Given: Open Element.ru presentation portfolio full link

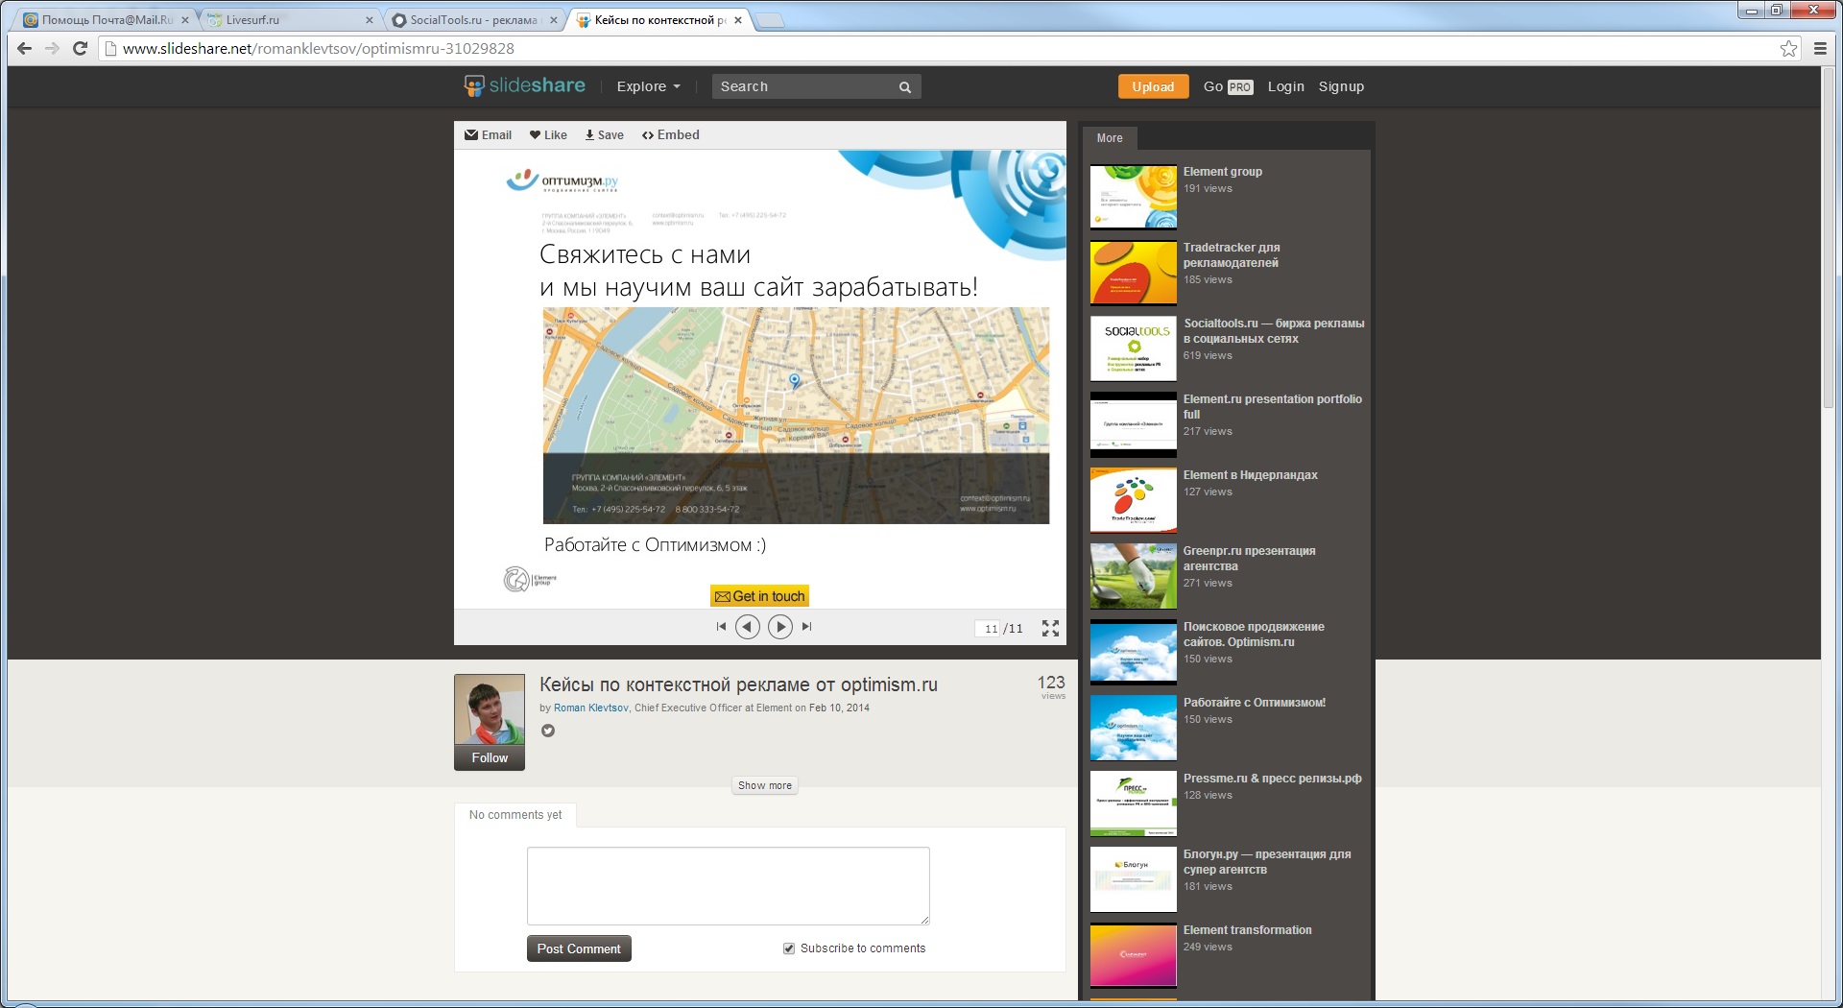Looking at the screenshot, I should point(1273,407).
